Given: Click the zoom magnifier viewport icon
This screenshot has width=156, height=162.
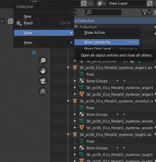Looking at the screenshot, I should tap(43, 61).
